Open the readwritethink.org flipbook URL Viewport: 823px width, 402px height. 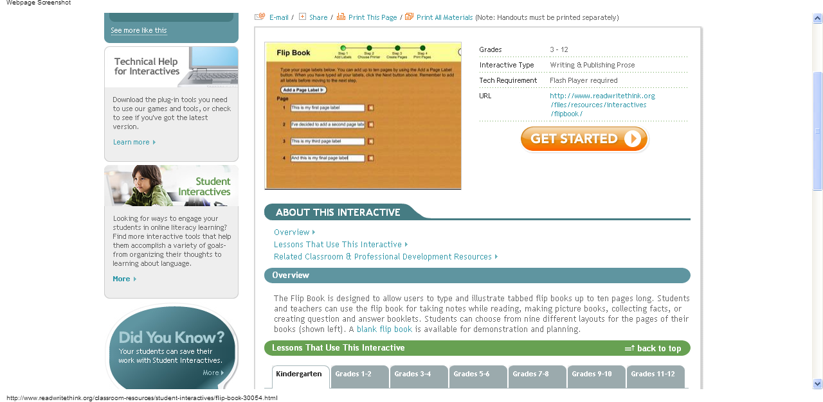coord(602,105)
